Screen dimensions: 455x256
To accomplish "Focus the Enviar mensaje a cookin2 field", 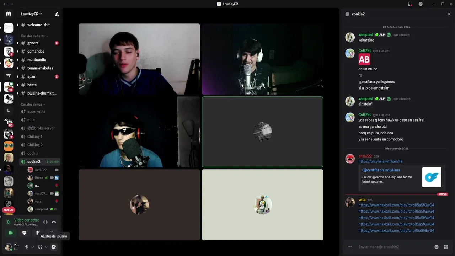I will [395, 247].
